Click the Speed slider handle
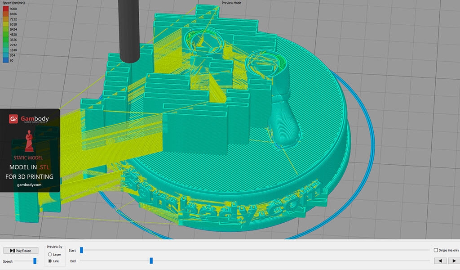460x270 pixels. click(35, 261)
